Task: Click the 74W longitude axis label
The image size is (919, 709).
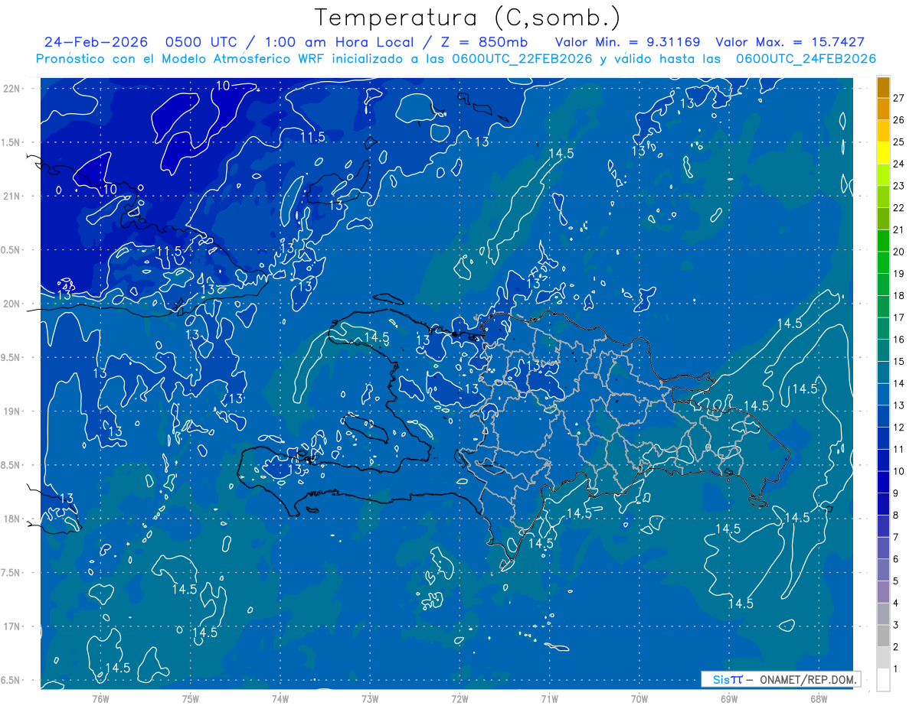Action: (280, 698)
